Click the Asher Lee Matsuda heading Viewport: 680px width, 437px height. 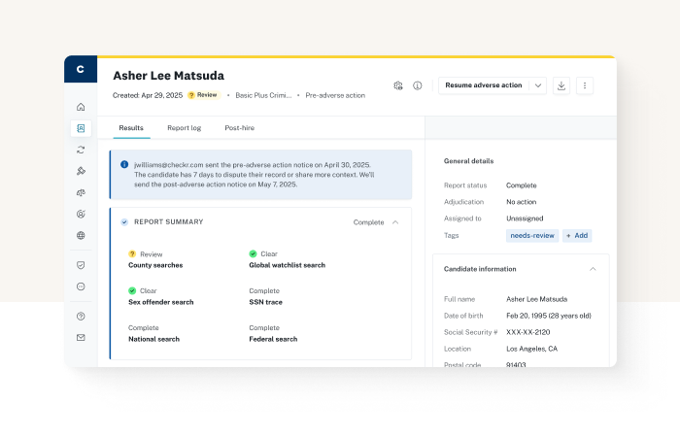pos(168,76)
